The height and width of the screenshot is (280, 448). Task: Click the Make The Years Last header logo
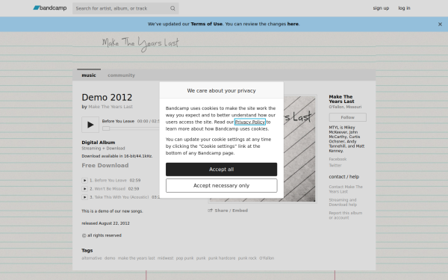pyautogui.click(x=140, y=44)
